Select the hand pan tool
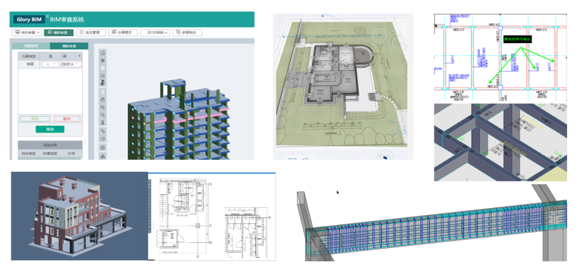This screenshot has height=271, width=580. click(x=103, y=99)
